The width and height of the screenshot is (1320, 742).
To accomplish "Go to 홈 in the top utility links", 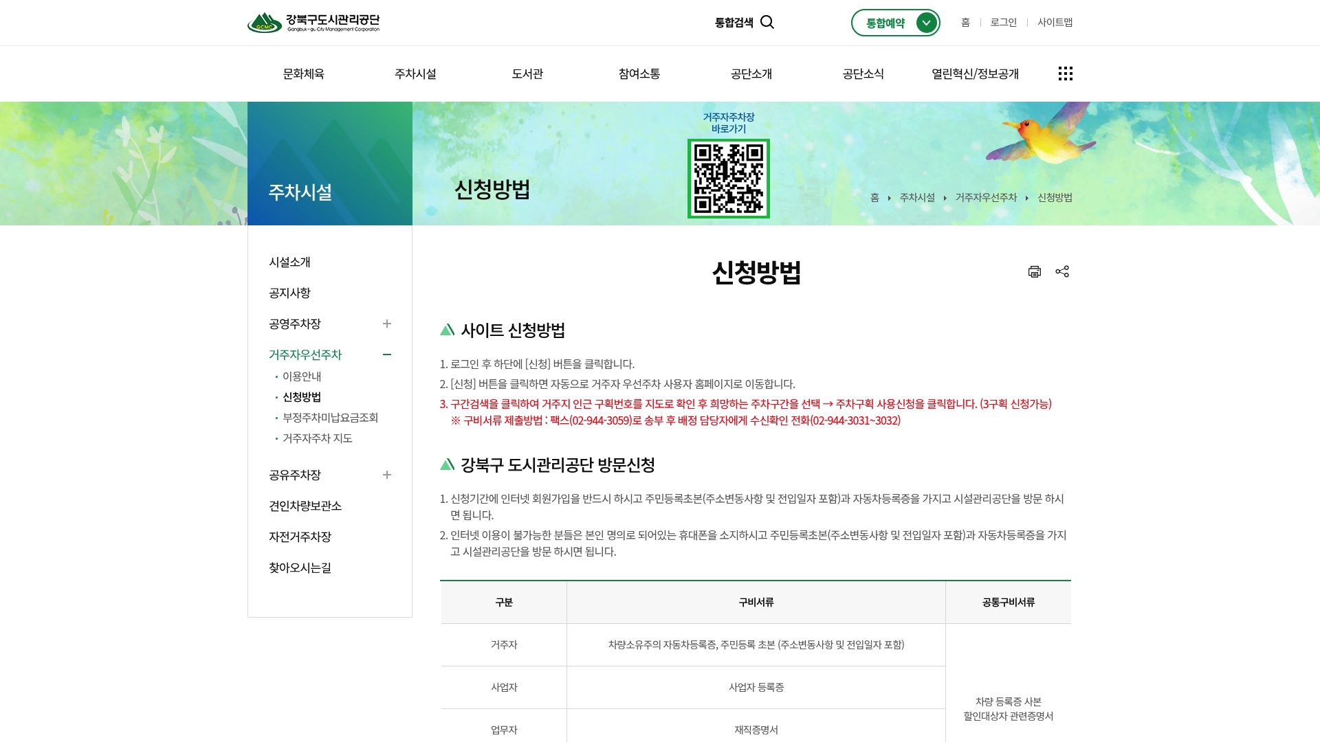I will pos(965,23).
